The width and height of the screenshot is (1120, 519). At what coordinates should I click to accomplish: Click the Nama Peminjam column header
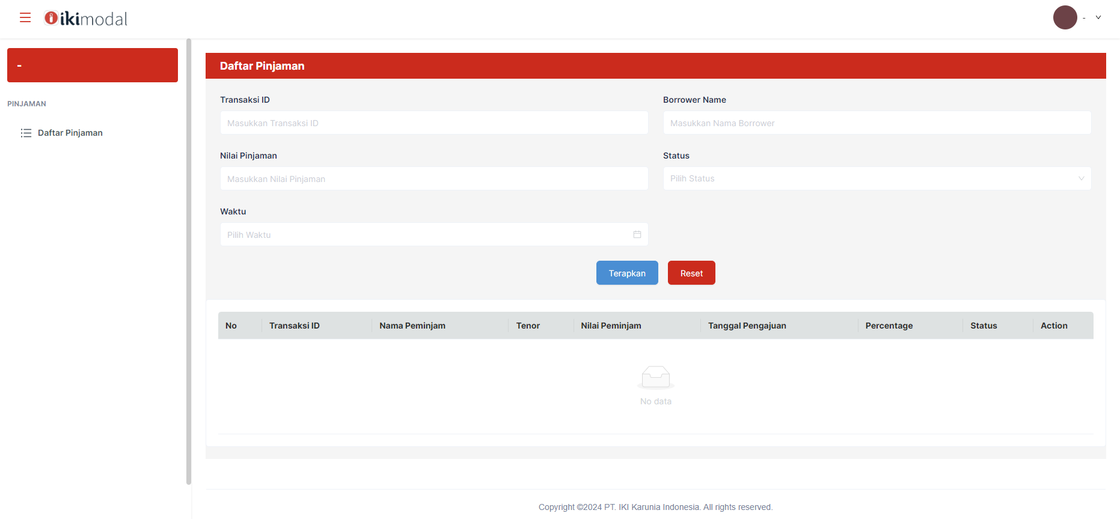point(412,326)
